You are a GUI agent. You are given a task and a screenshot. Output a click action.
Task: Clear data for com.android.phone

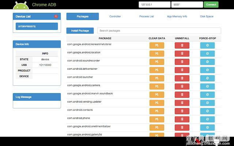click(157, 119)
